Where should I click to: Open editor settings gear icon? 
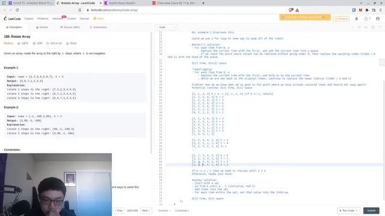click(x=373, y=27)
